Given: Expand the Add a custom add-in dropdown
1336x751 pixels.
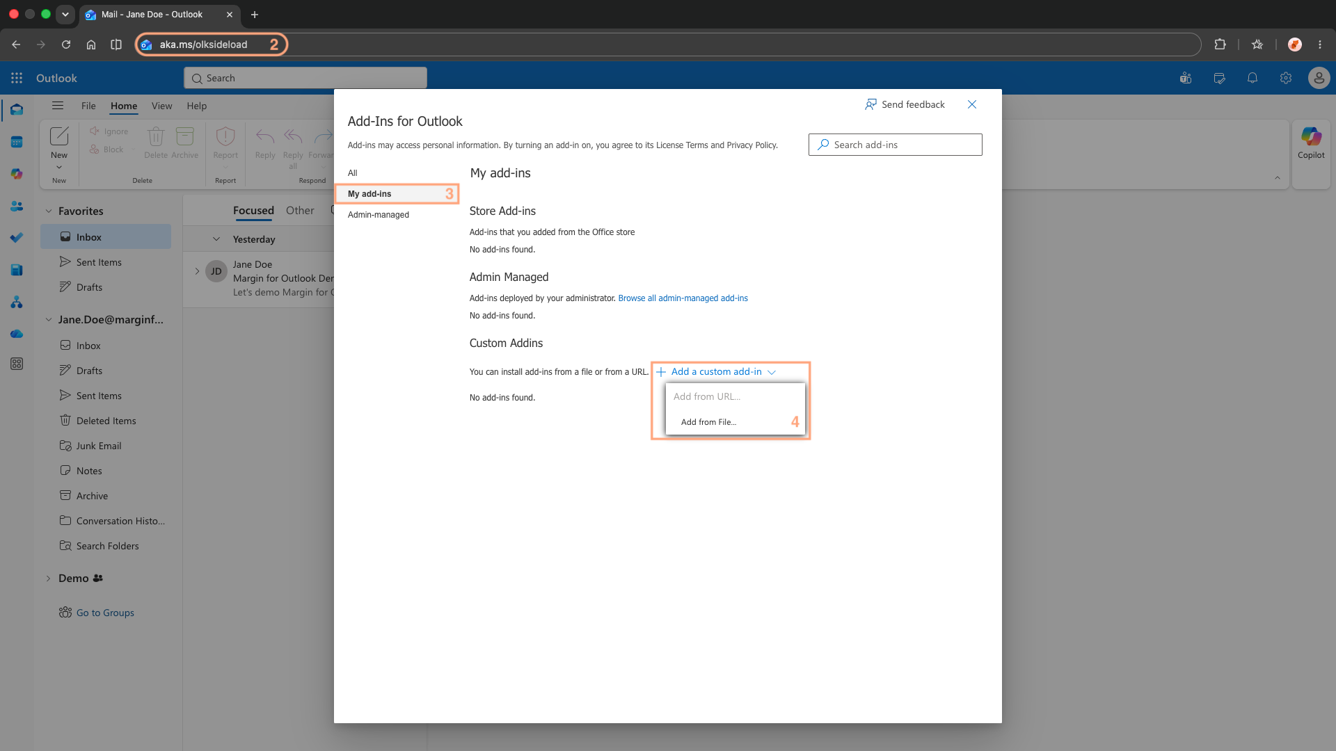Looking at the screenshot, I should [716, 372].
